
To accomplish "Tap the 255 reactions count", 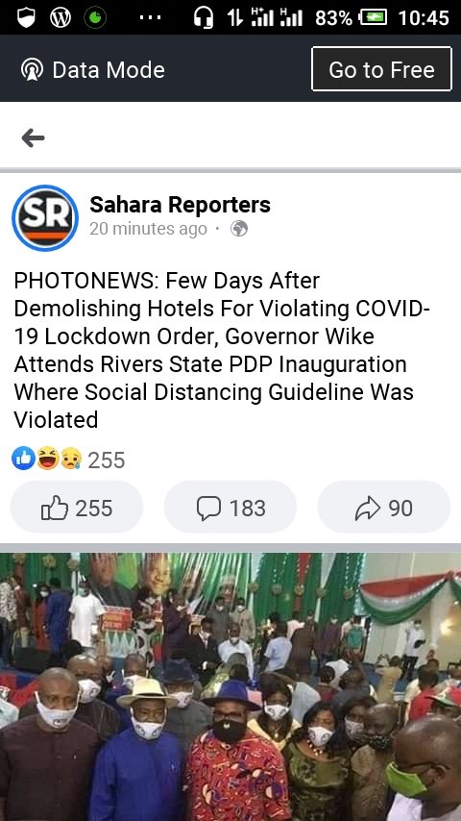I will [x=107, y=460].
